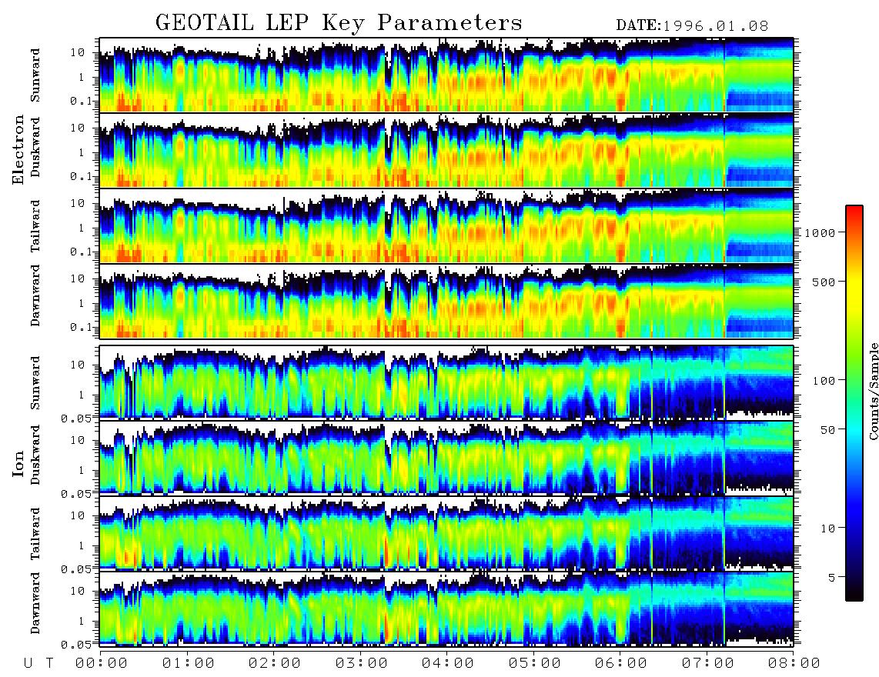
Task: Select the 0.05 tick of Ion Sunward axis
Action: (75, 419)
